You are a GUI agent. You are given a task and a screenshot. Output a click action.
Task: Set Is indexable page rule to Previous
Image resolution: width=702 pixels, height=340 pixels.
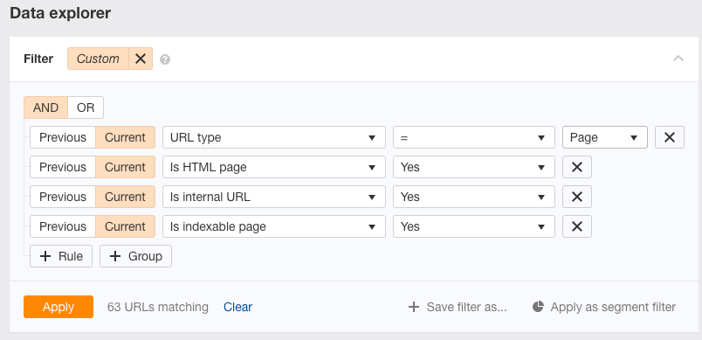[x=63, y=226]
